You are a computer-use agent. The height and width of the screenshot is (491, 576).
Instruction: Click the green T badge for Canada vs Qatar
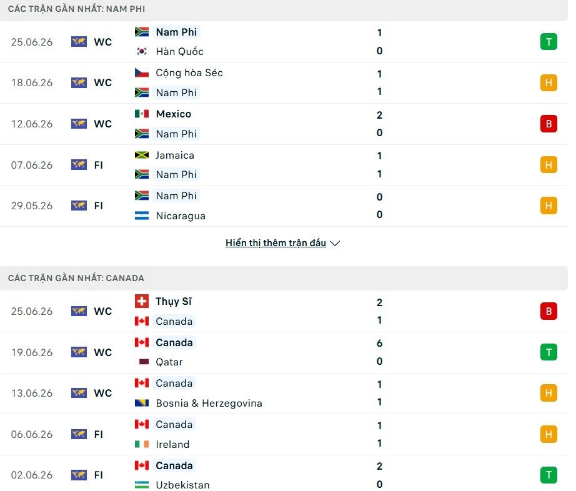[x=549, y=352]
